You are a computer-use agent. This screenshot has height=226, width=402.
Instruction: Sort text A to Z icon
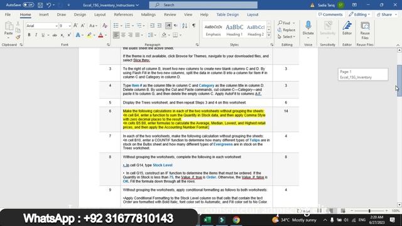[185, 26]
